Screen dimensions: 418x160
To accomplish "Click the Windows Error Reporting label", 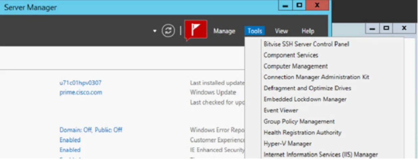I will tap(217, 130).
